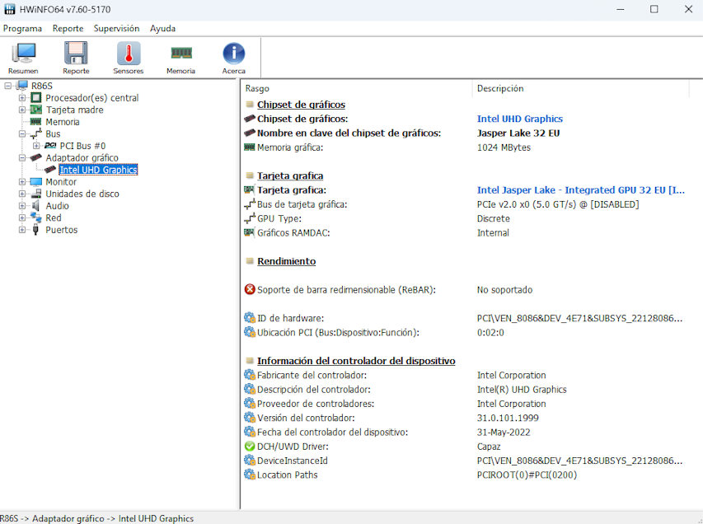Click the R86S computer icon in tree
The height and width of the screenshot is (524, 703).
(x=21, y=86)
